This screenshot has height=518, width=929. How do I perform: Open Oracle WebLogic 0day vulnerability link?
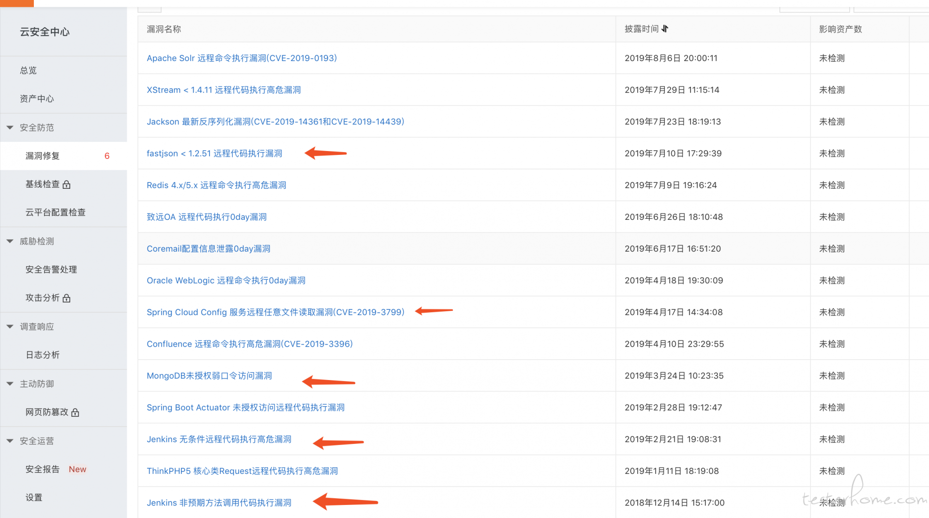pos(226,281)
